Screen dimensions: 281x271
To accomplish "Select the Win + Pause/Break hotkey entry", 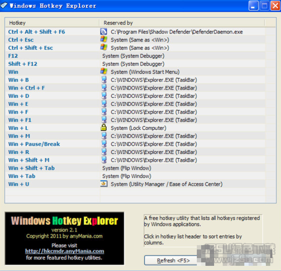I will pos(34,144).
